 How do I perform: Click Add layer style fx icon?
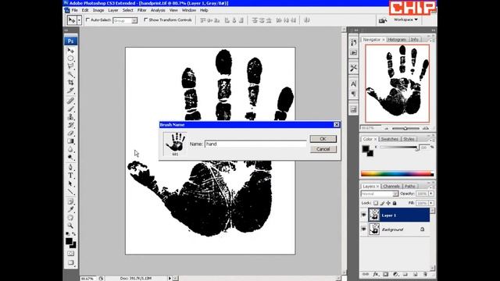coord(376,274)
